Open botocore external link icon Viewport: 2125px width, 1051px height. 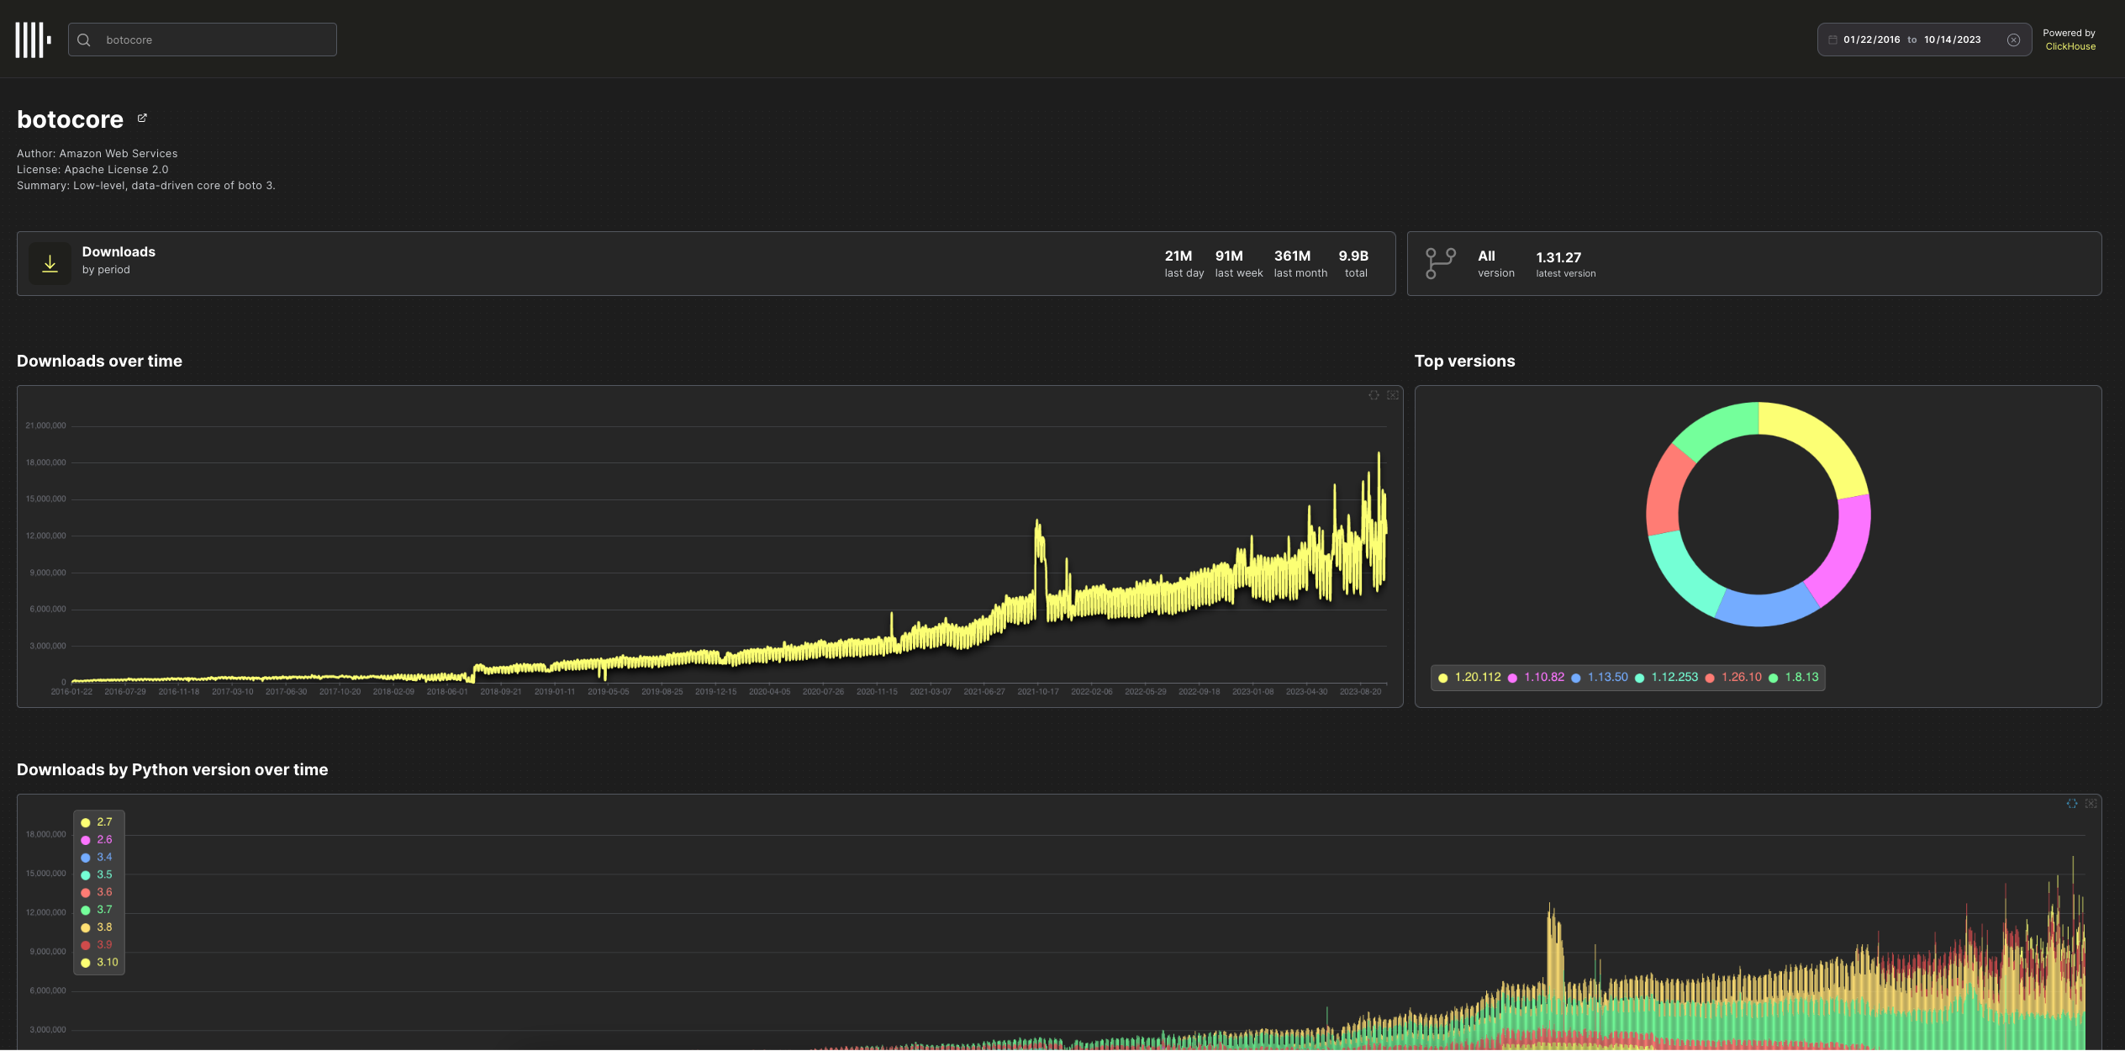tap(142, 119)
